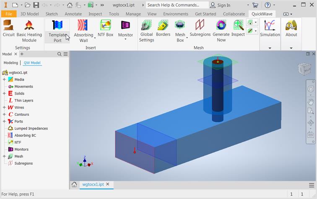Image resolution: width=317 pixels, height=199 pixels.
Task: Insert an Absorbing Wall
Action: (x=83, y=31)
